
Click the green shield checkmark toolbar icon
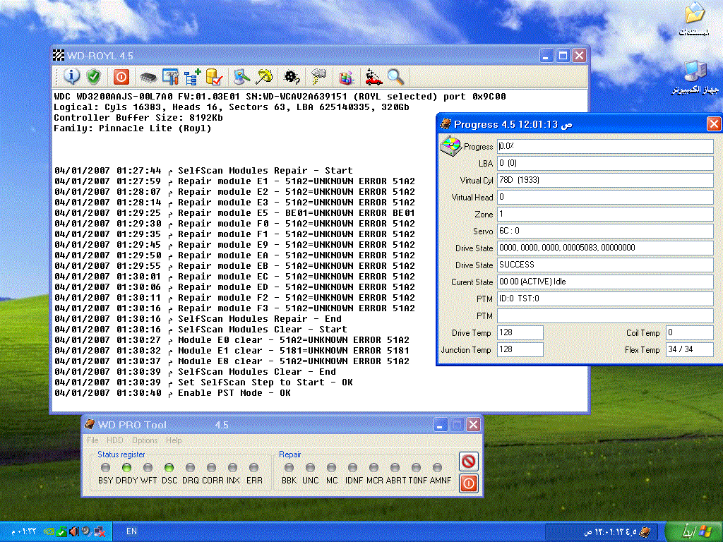click(x=94, y=76)
